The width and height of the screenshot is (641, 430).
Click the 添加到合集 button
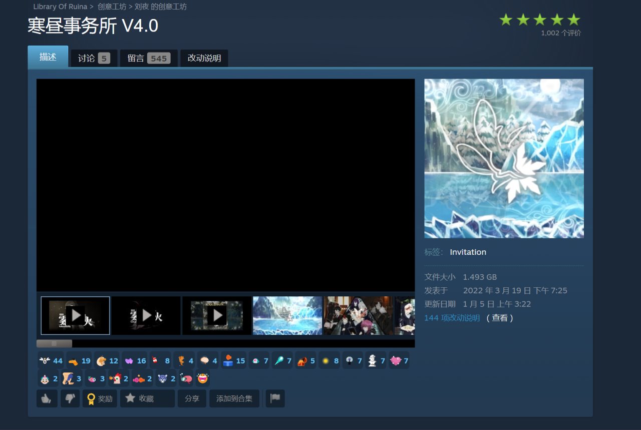pyautogui.click(x=234, y=398)
